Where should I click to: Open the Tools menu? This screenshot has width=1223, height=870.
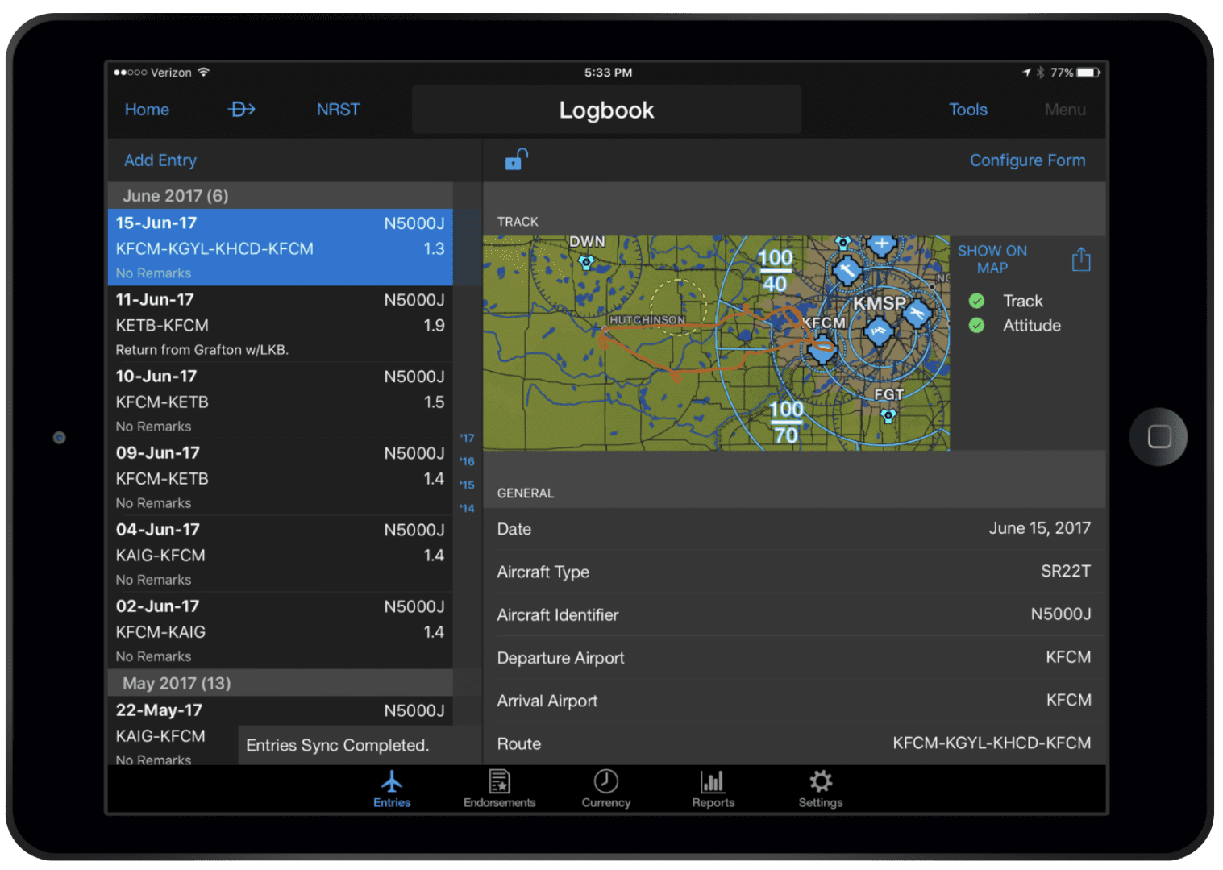(967, 110)
